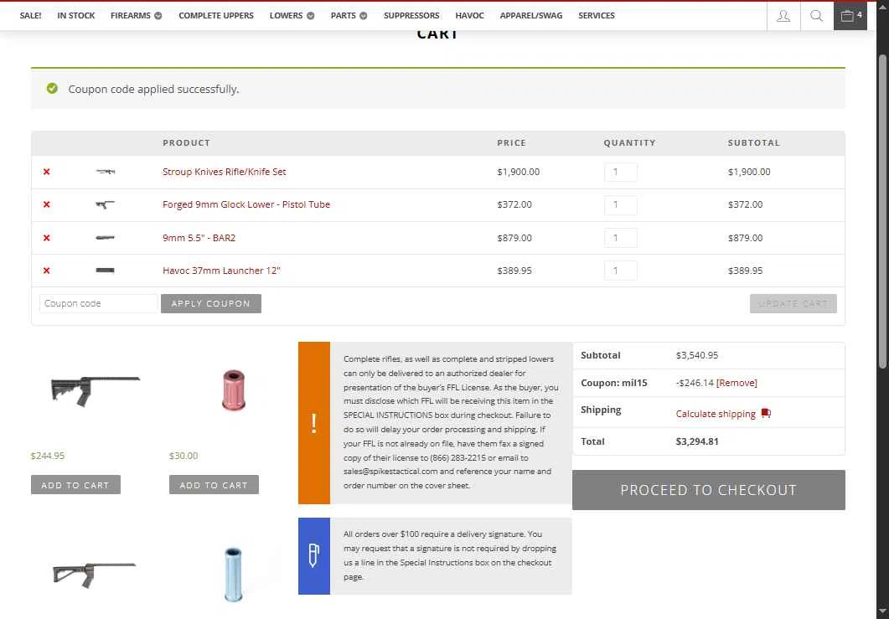889x619 pixels.
Task: Open Forged 9mm Glock Lower product link
Action: point(246,204)
